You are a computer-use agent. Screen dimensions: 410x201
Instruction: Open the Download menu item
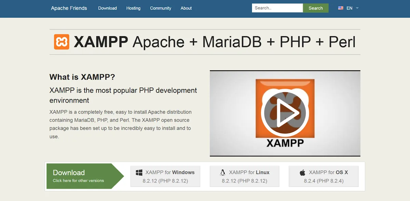107,8
